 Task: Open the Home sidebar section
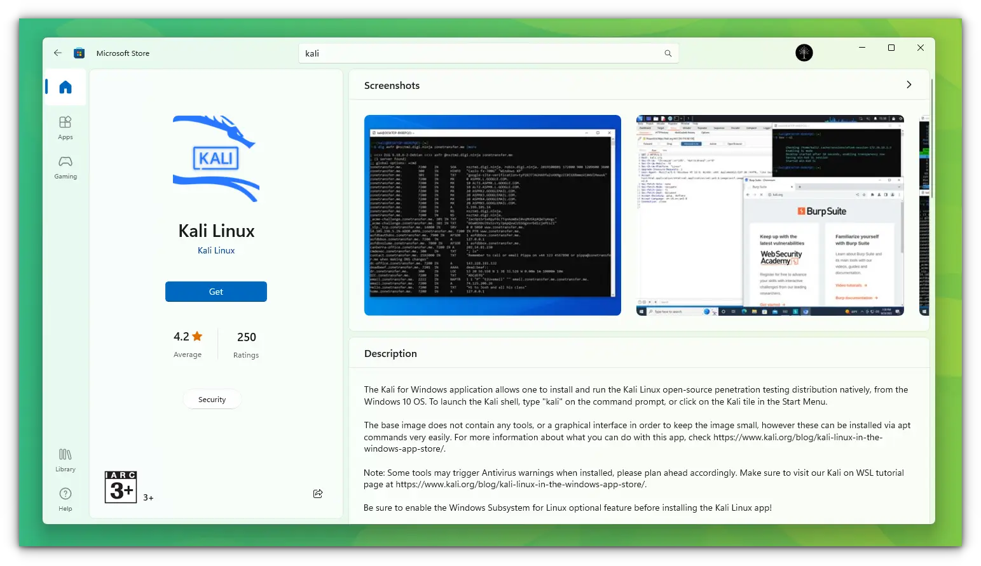pyautogui.click(x=65, y=87)
